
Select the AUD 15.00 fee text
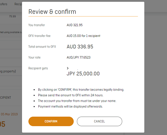(x=83, y=36)
